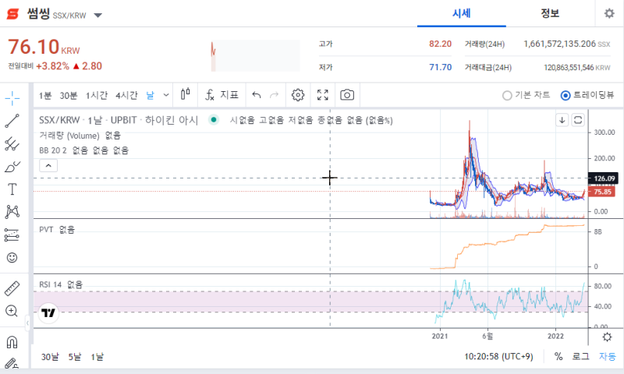Open the candlestick chart type selector

pos(186,94)
